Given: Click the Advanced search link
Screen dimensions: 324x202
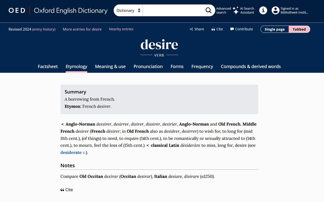Looking at the screenshot, I should (x=223, y=10).
